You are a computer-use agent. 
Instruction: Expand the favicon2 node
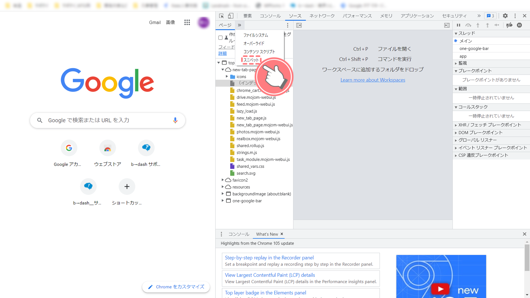pos(223,180)
